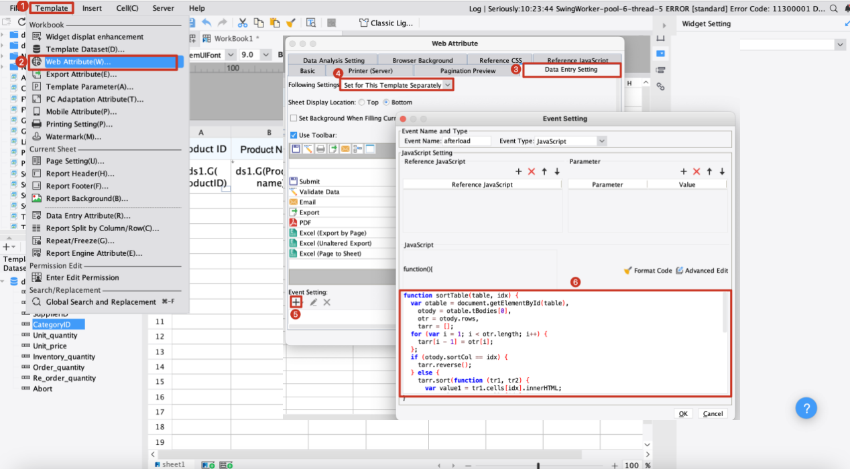Screen dimensions: 850x469
Task: Click the blue help question mark icon
Action: [806, 407]
